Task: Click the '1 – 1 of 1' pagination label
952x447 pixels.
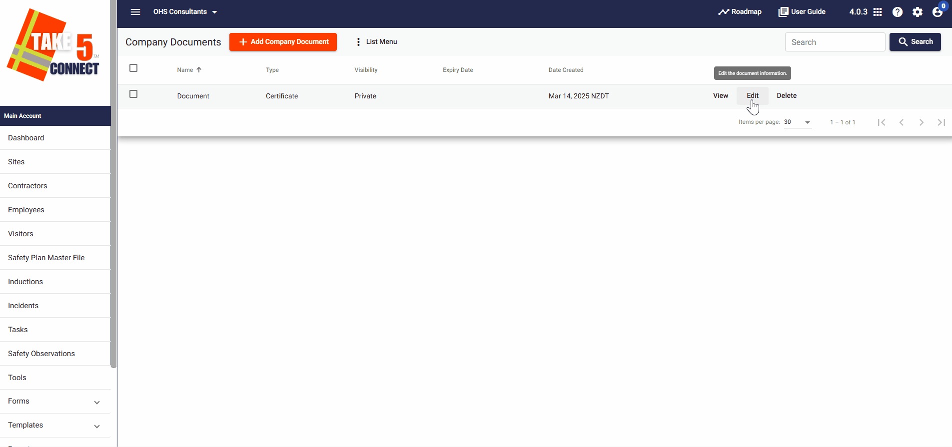Action: pyautogui.click(x=843, y=122)
